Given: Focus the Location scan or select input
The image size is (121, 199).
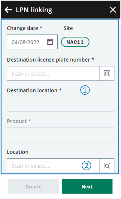Looking at the screenshot, I should 53,166.
